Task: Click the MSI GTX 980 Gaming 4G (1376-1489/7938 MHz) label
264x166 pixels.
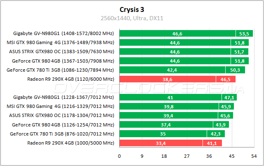Action: pyautogui.click(x=61, y=42)
